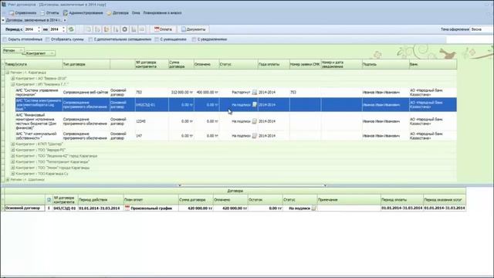The height and width of the screenshot is (278, 494).
Task: Click the calendar icon beside Произвольный график
Action: point(127,208)
